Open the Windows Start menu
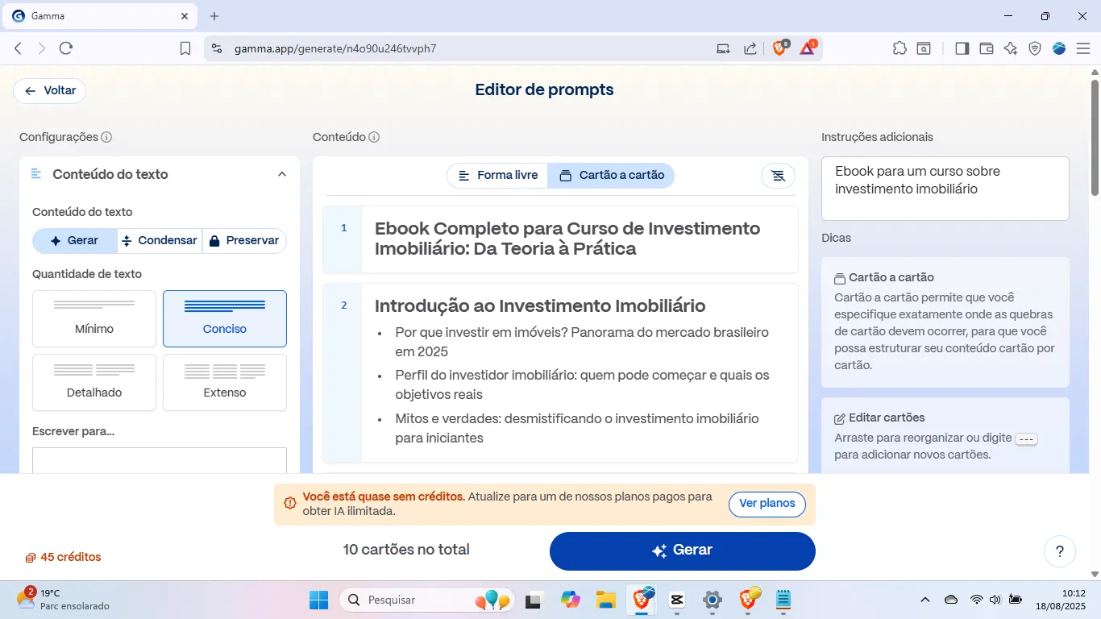 pos(319,600)
